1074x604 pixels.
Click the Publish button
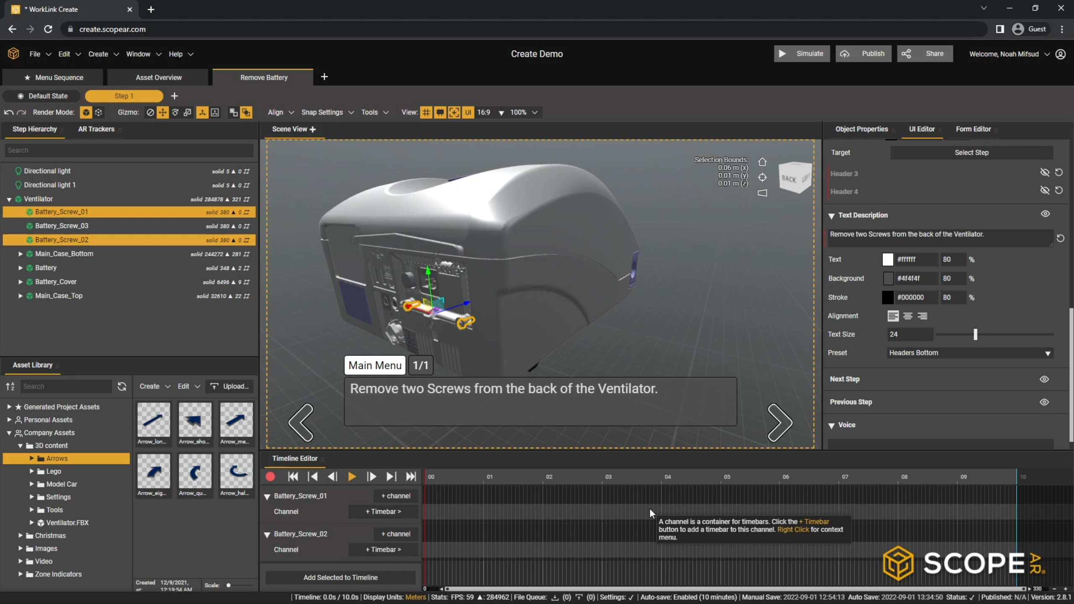(x=863, y=54)
